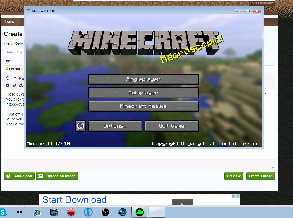The width and height of the screenshot is (293, 218).
Task: Add a poll to the thread
Action: click(19, 176)
